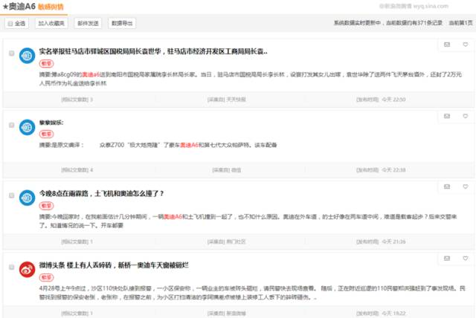Open the blue globe avatar of 黎黎娱乐 post
The width and height of the screenshot is (476, 318).
click(x=27, y=127)
